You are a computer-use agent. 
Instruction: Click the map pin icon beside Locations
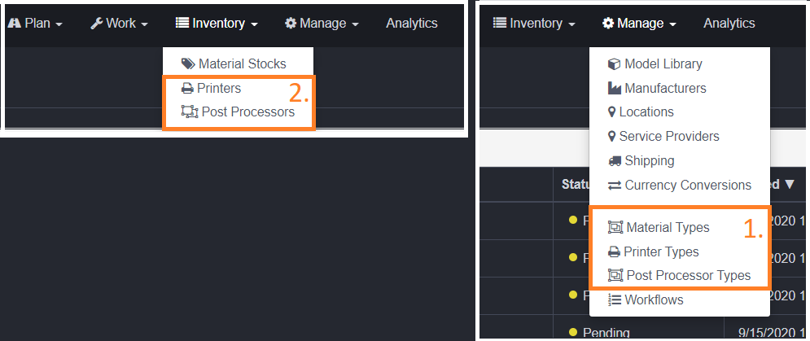[x=612, y=112]
